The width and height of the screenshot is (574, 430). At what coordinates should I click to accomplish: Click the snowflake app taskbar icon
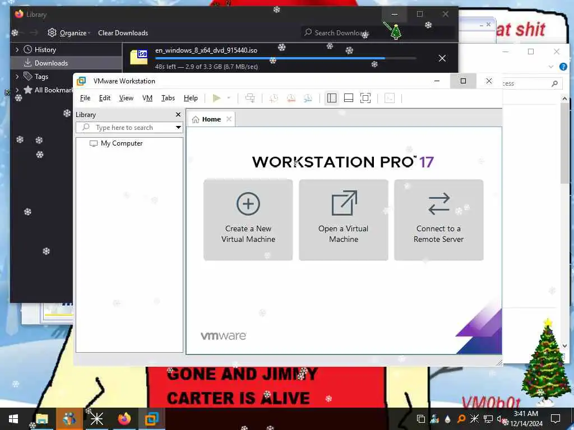click(97, 419)
